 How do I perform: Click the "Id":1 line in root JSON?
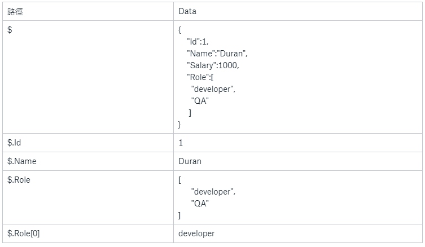(x=198, y=42)
